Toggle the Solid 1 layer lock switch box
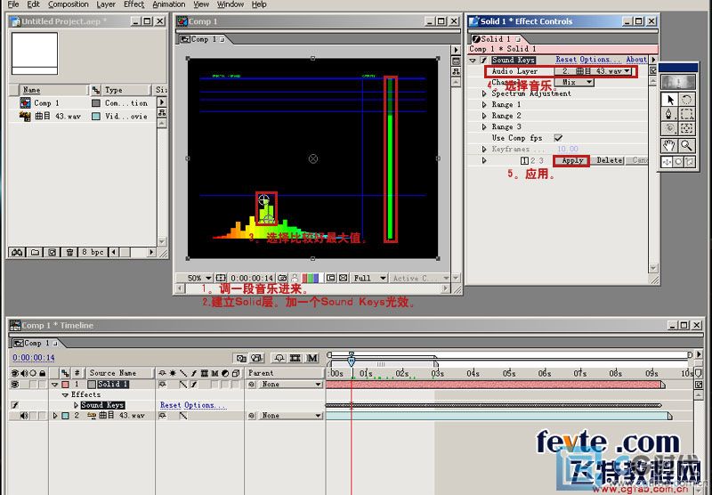Viewport: 712px width, 495px height. 42,385
